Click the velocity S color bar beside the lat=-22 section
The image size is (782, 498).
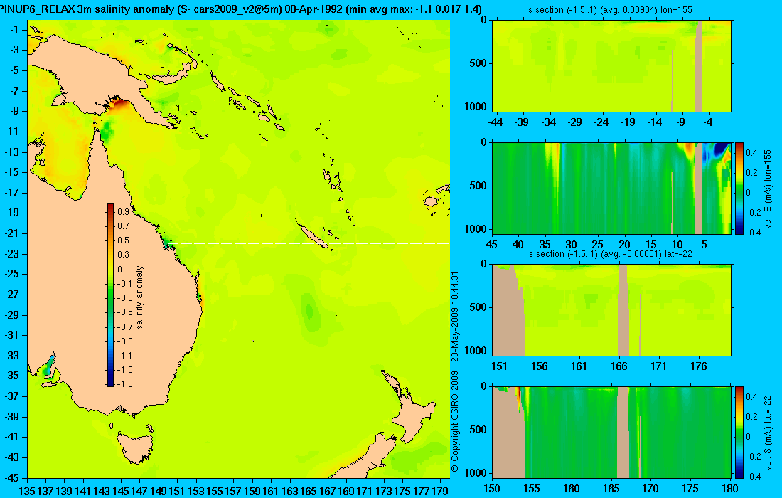[739, 432]
